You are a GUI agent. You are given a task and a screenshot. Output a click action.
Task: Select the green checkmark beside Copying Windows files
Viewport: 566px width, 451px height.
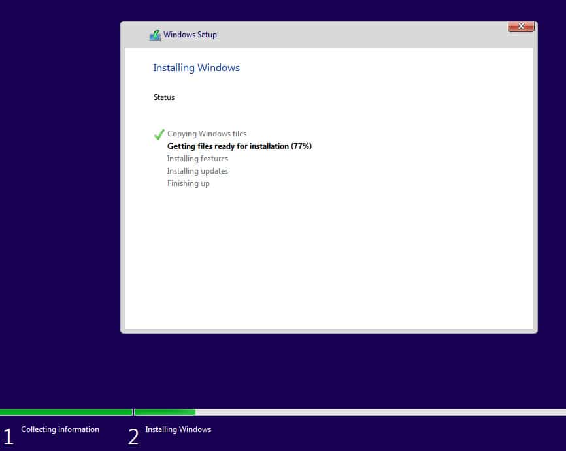[x=158, y=134]
